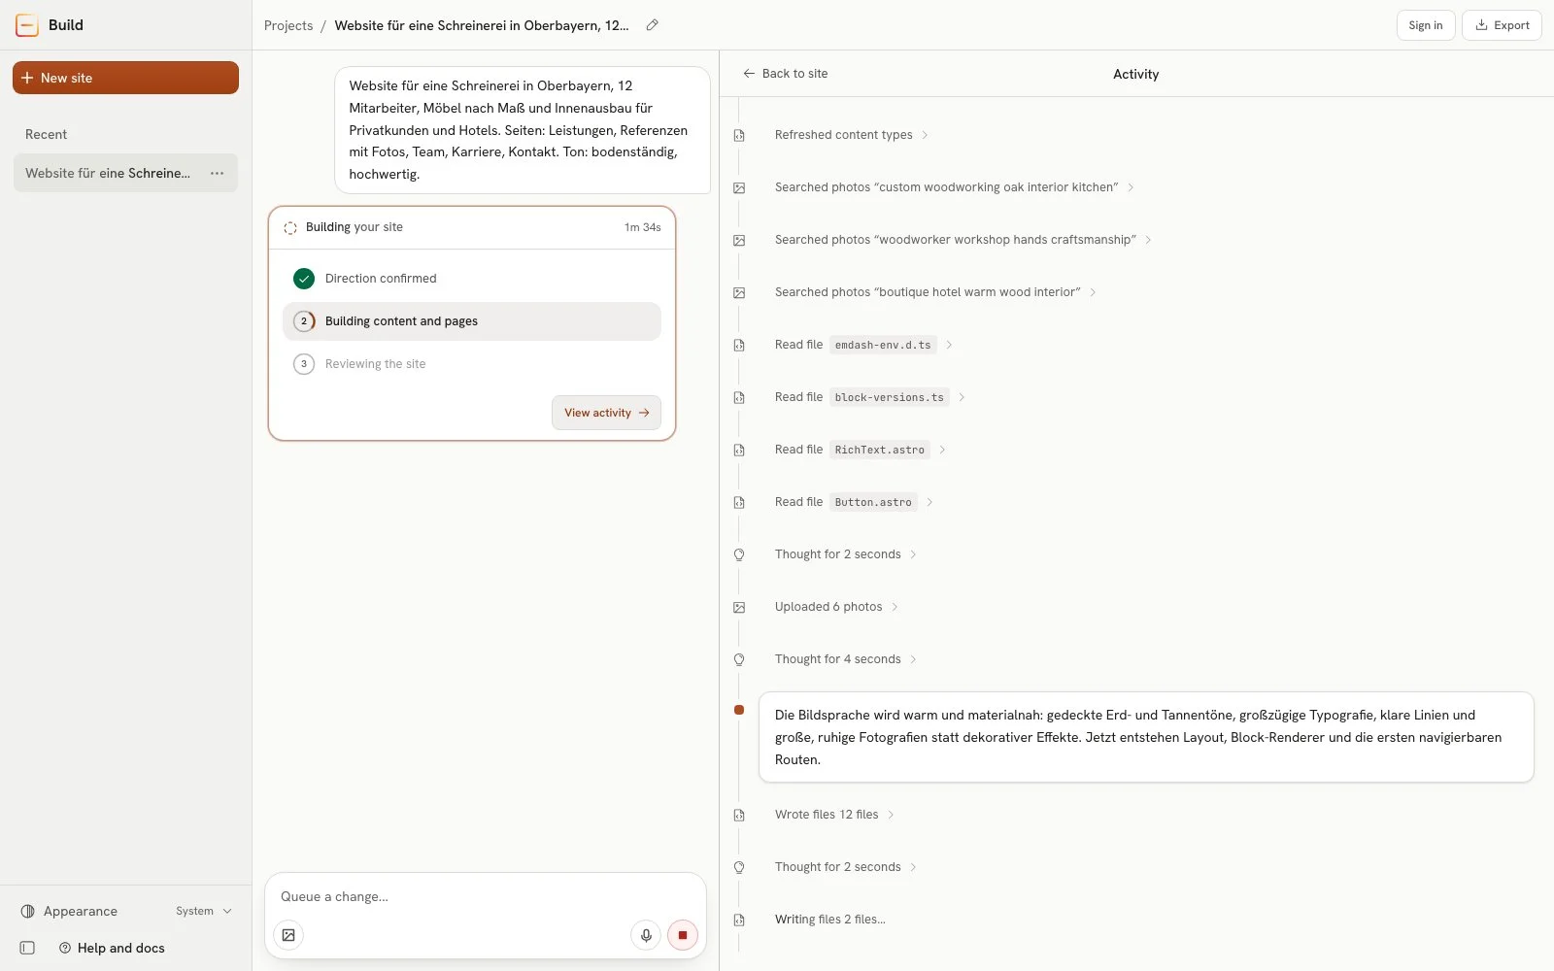Expand woodworker workshop hands craftsmanship search
The width and height of the screenshot is (1554, 971).
(963, 240)
